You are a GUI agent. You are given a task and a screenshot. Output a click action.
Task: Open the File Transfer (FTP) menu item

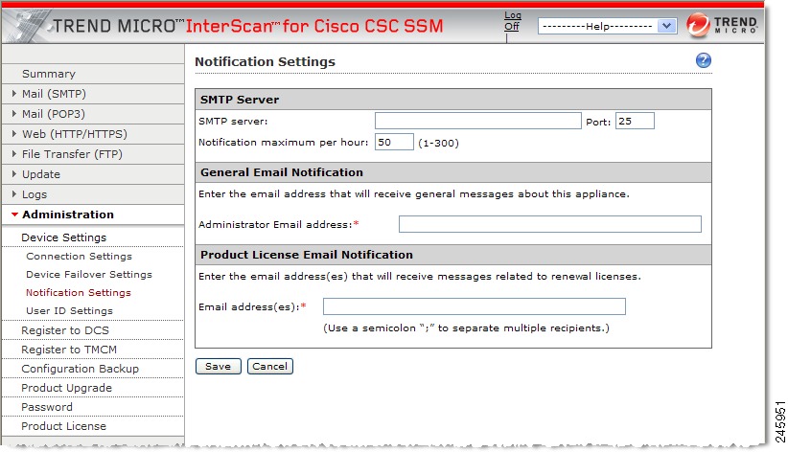tap(72, 154)
